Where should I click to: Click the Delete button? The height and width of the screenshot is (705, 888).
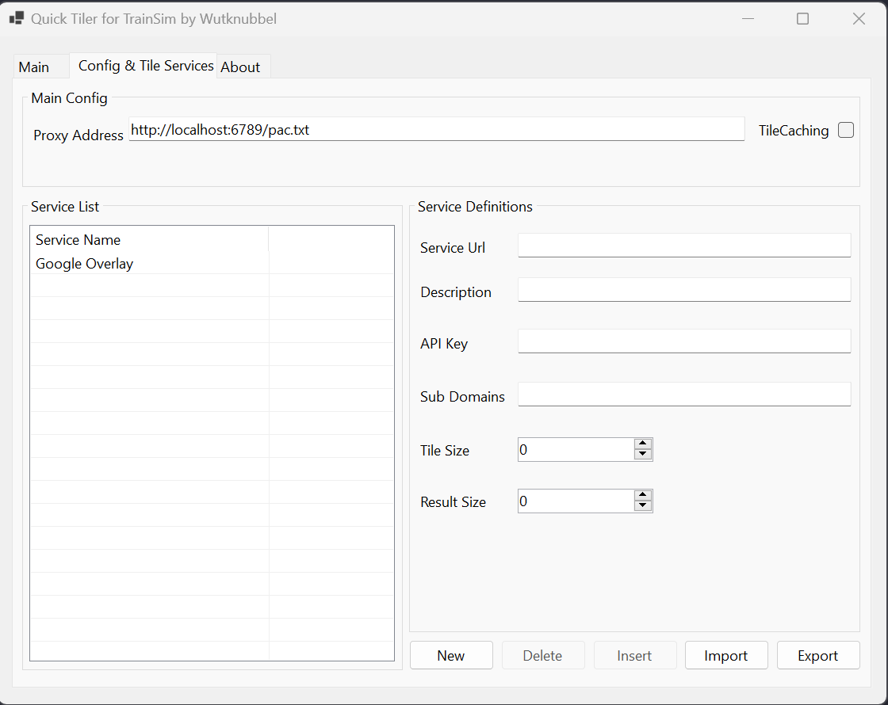coord(542,655)
